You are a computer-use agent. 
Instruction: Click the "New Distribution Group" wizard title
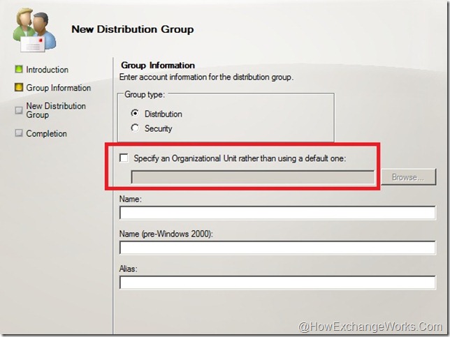click(132, 29)
